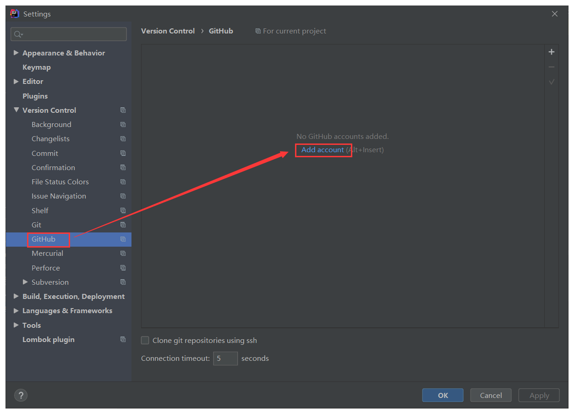Expand Build, Execution, Deployment section
Screen dimensions: 574x414
16,296
